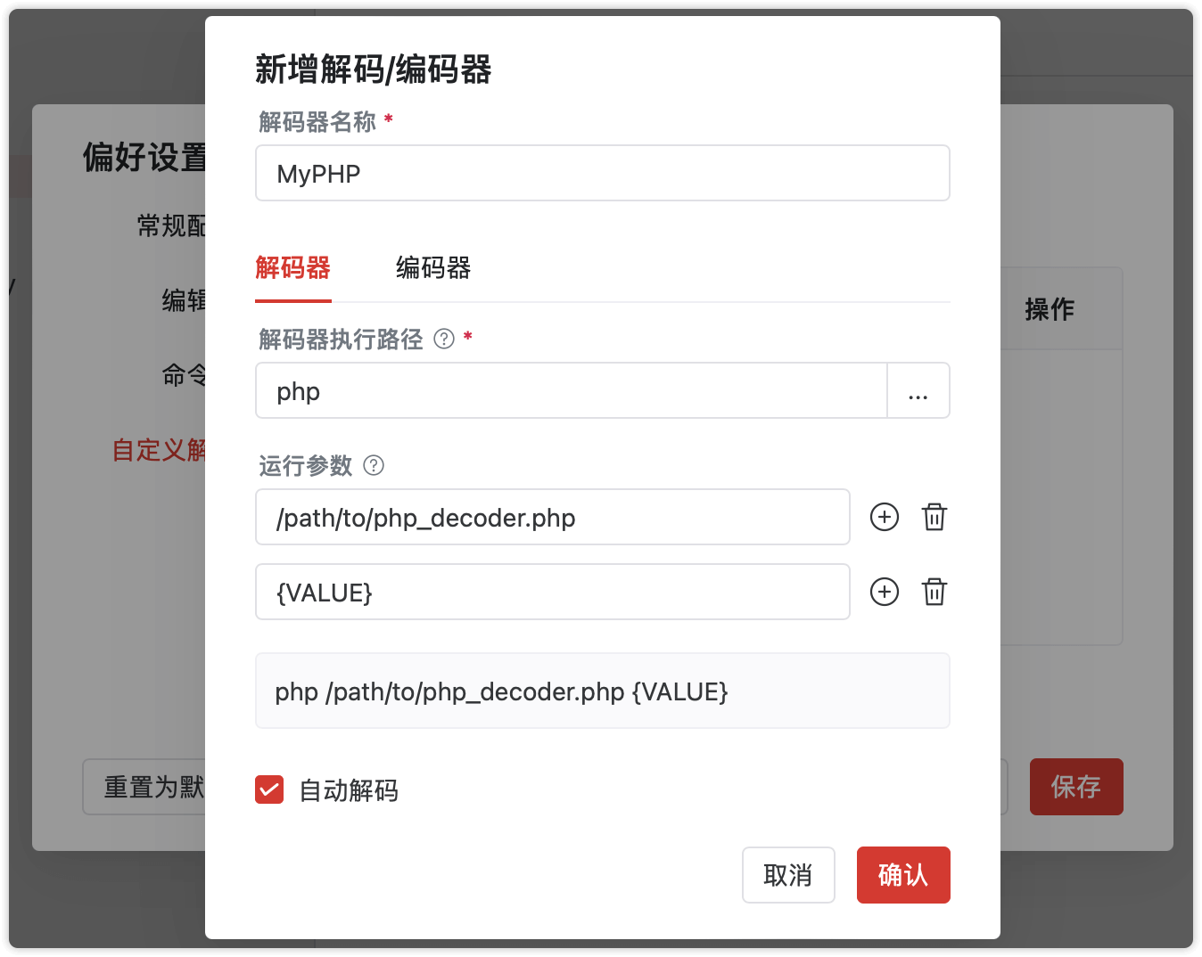1202x957 pixels.
Task: Click the php executable path field
Action: click(571, 390)
